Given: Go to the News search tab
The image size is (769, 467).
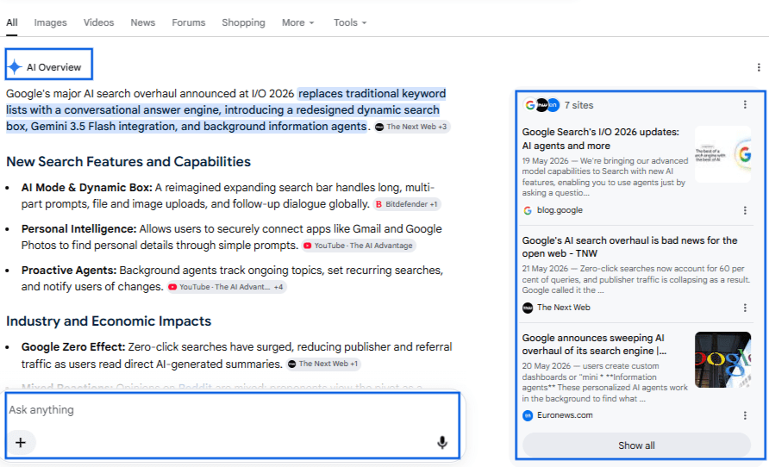Looking at the screenshot, I should [x=143, y=22].
